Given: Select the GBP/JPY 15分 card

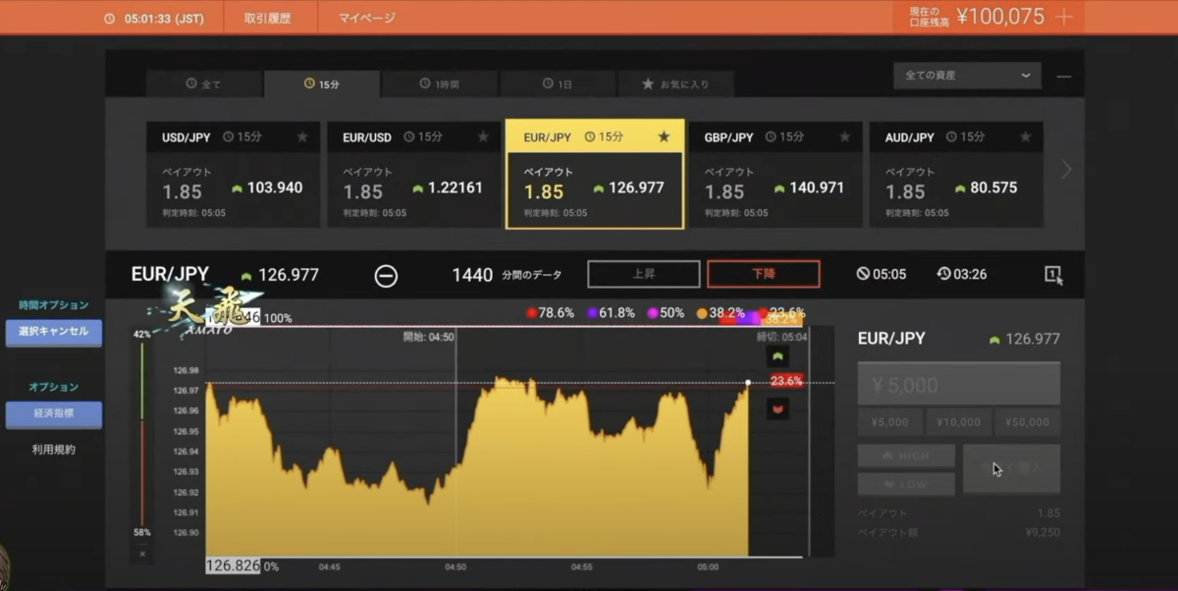Looking at the screenshot, I should pos(776,175).
